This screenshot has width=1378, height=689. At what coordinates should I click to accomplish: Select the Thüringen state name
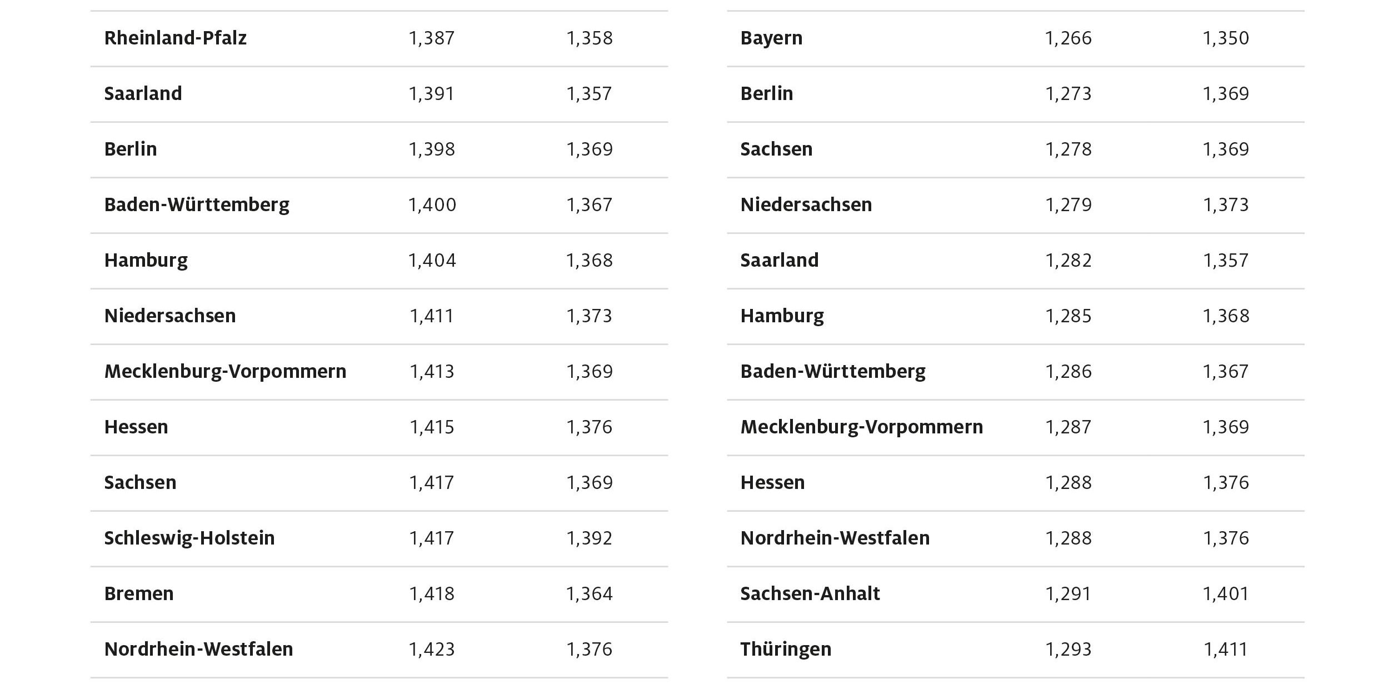[x=786, y=649]
